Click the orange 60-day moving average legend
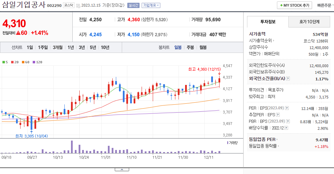This screenshot has width=334, height=174. 25,62
